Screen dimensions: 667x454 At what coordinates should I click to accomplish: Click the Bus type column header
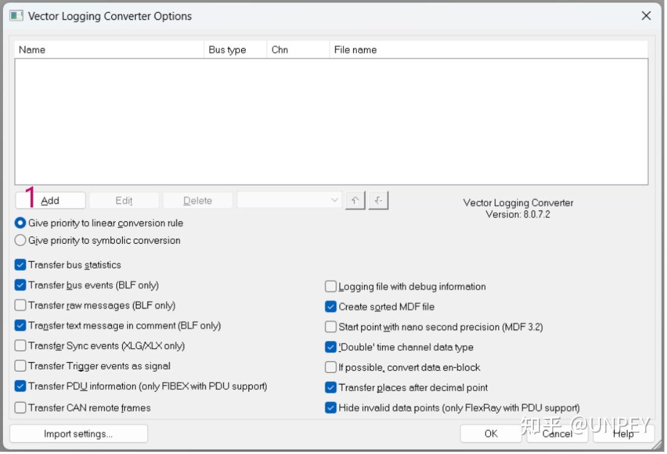[235, 50]
